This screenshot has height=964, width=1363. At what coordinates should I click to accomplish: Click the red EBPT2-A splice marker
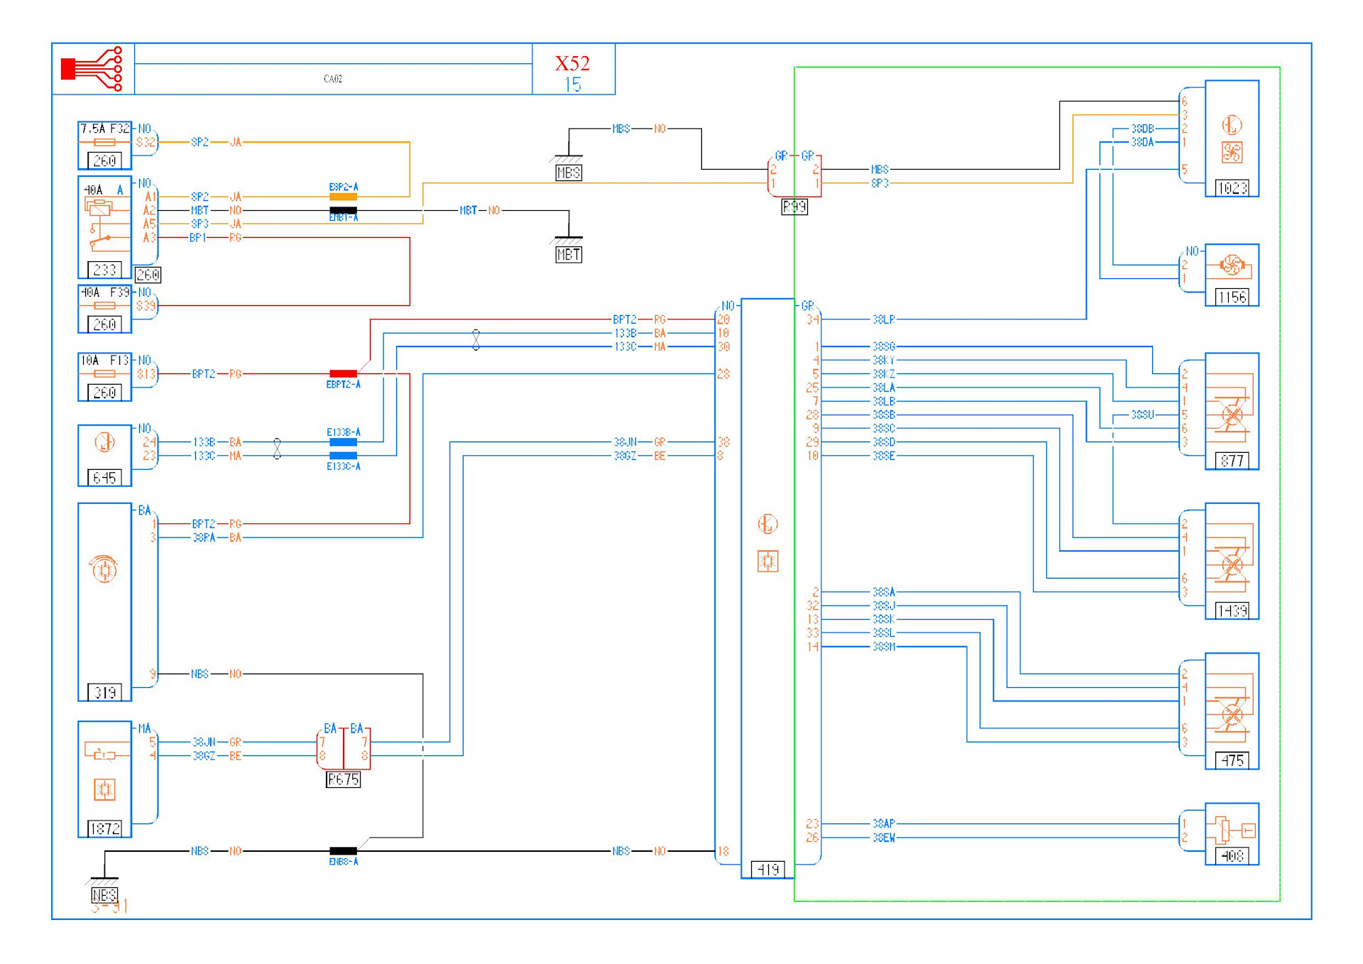343,373
